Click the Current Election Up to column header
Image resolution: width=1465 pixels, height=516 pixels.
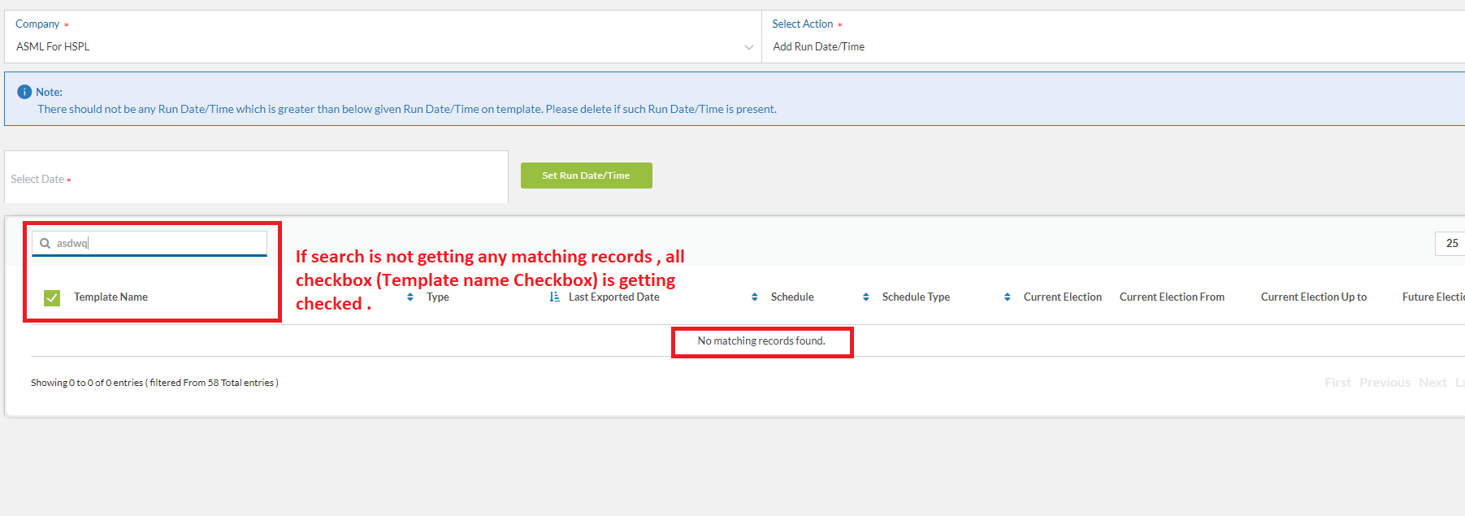1313,297
